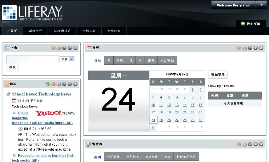Switch to 最近岗位 message board tab

(x=152, y=157)
